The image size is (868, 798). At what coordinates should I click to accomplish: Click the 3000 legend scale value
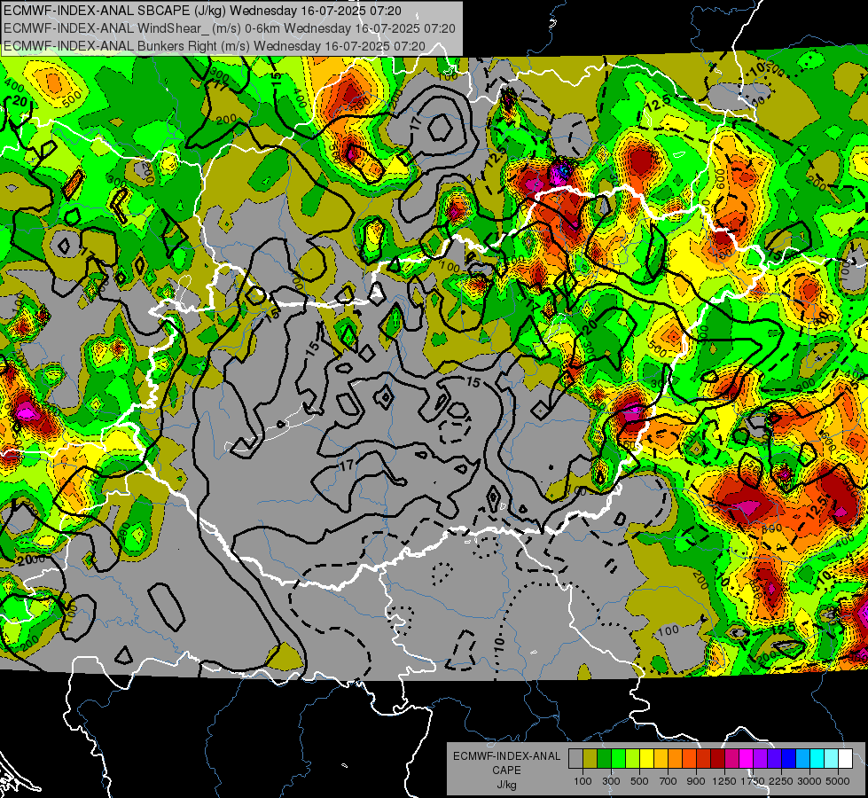tap(809, 781)
